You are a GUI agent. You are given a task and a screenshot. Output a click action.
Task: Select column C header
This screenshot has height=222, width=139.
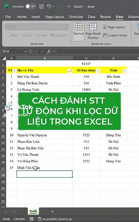(86, 58)
